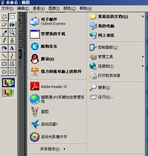The image size is (148, 156).
Task: Select the Ellipse tool
Action: (x=4, y=72)
